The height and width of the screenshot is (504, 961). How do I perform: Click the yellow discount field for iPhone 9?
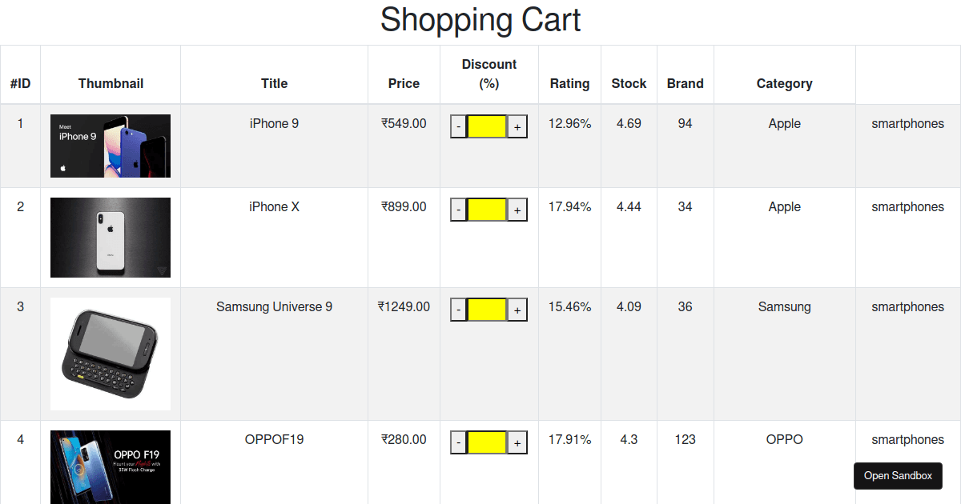click(x=488, y=126)
